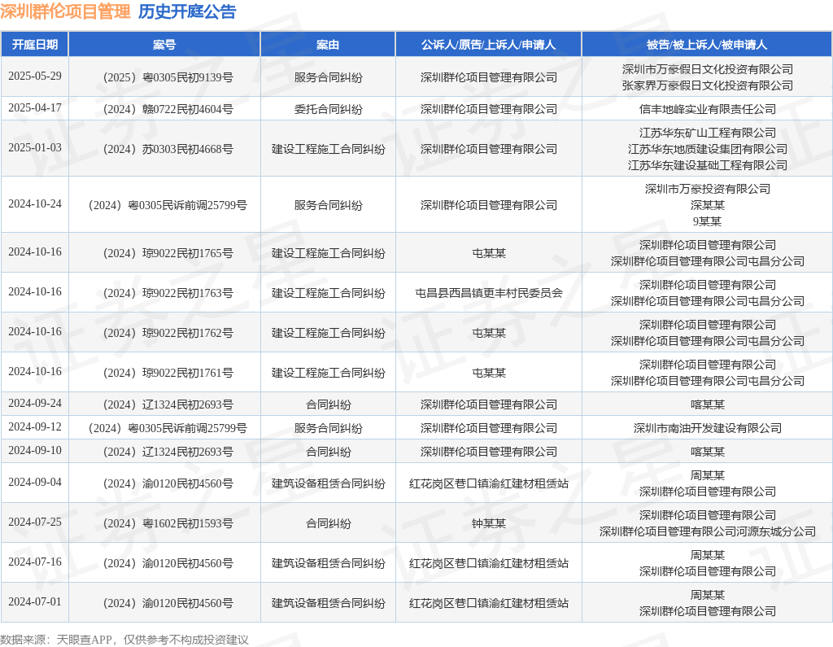This screenshot has width=833, height=647.
Task: Click case number 粤1602民初1593号
Action: pyautogui.click(x=168, y=523)
